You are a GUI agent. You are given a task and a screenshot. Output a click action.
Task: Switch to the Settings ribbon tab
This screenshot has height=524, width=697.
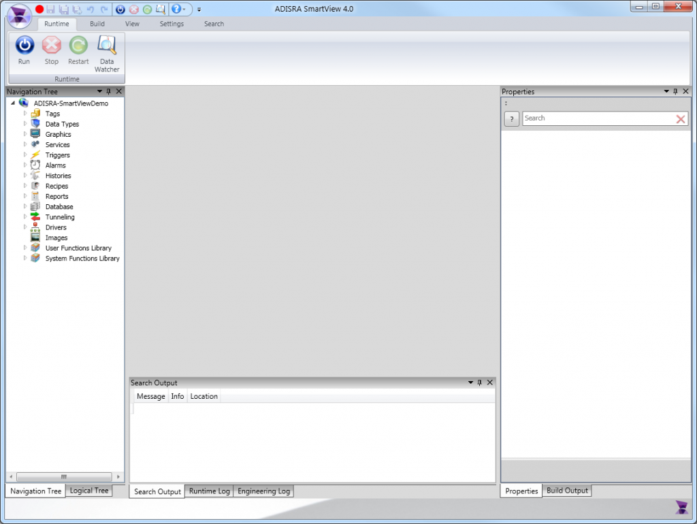pos(172,24)
